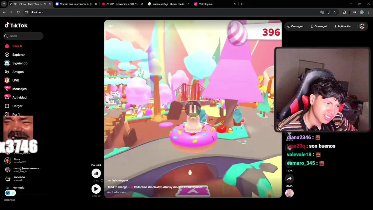Switch to juanito pantoja Google tab
373x210 pixels.
(x=168, y=4)
